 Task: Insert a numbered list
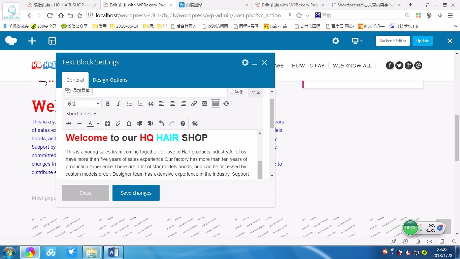pos(140,104)
